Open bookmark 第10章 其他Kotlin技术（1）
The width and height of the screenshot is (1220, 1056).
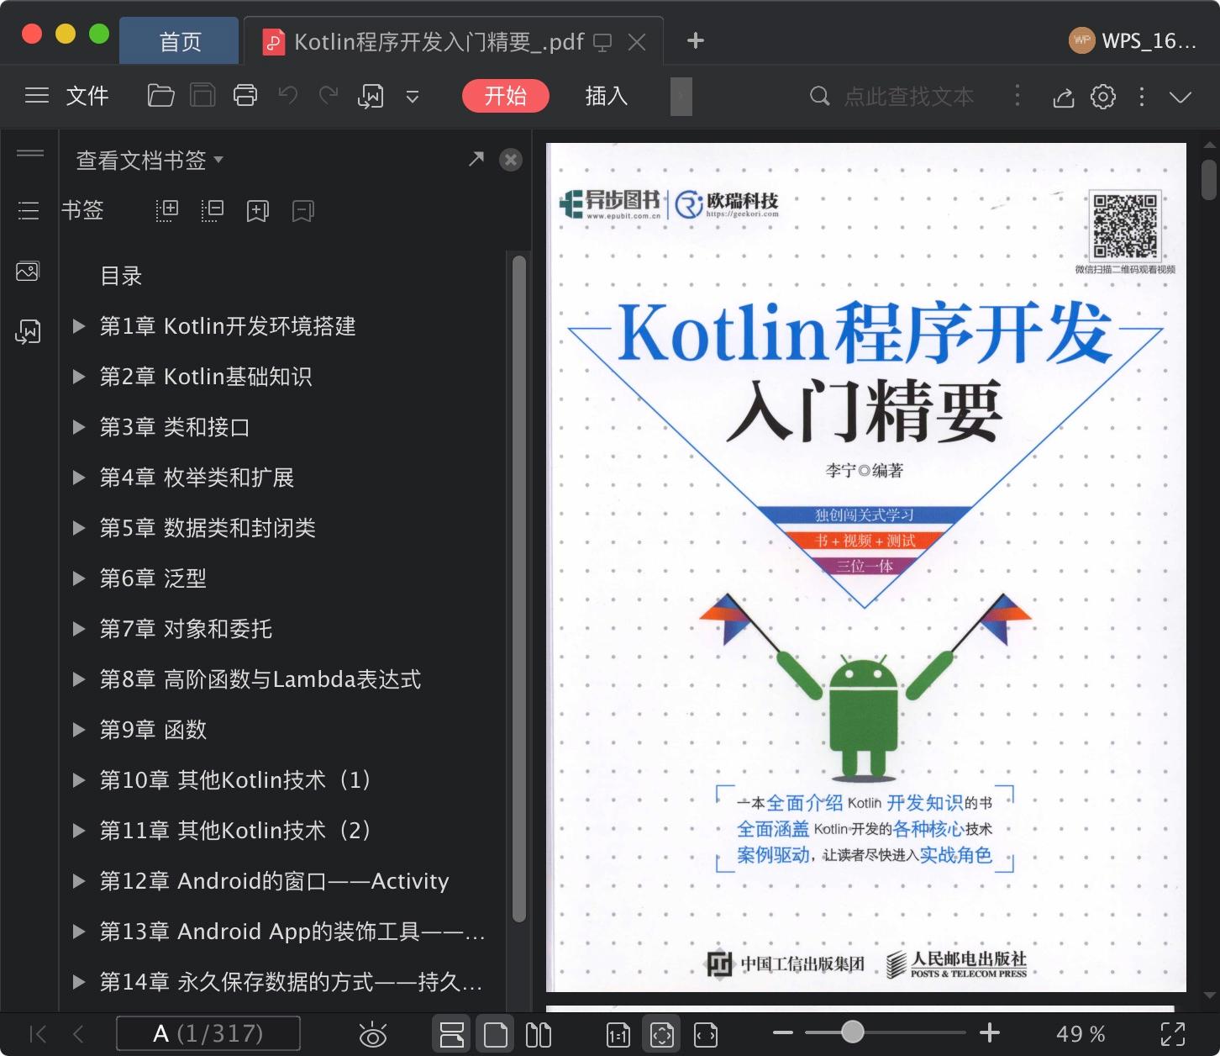tap(236, 780)
